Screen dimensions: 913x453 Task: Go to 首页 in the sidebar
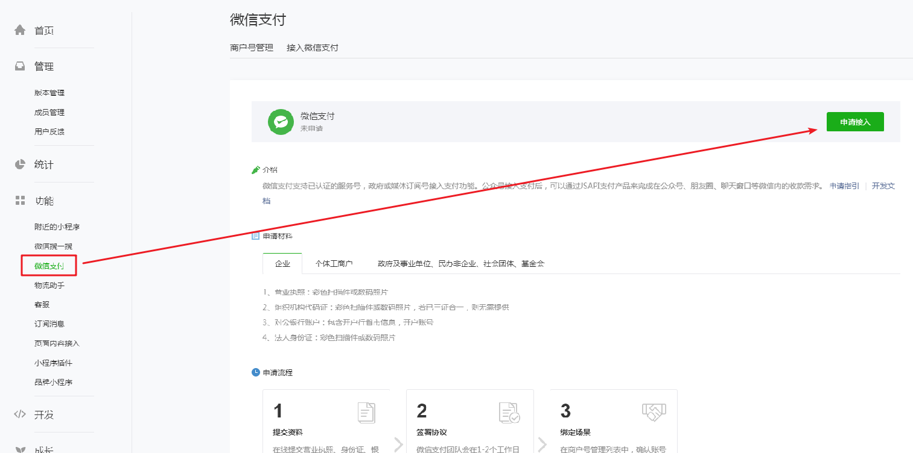[44, 30]
